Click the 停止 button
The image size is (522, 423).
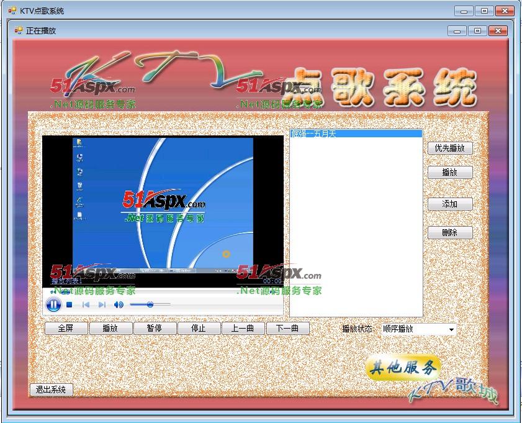point(199,328)
